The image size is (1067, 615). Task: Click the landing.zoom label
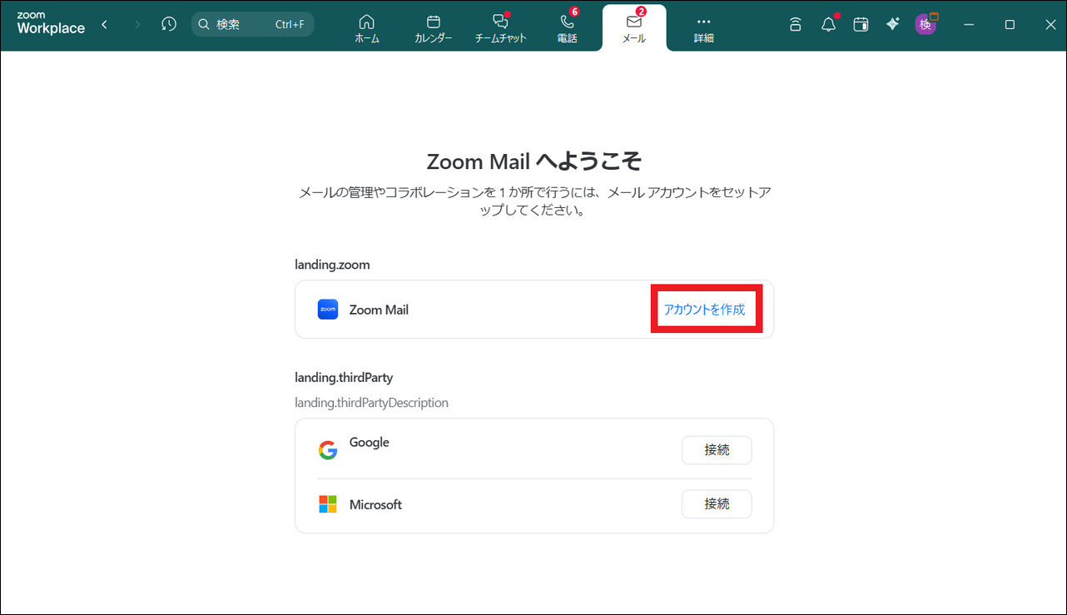(332, 265)
